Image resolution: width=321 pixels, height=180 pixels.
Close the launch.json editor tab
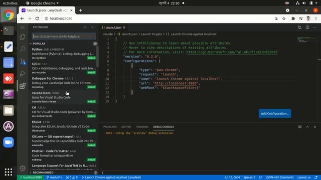tap(124, 27)
